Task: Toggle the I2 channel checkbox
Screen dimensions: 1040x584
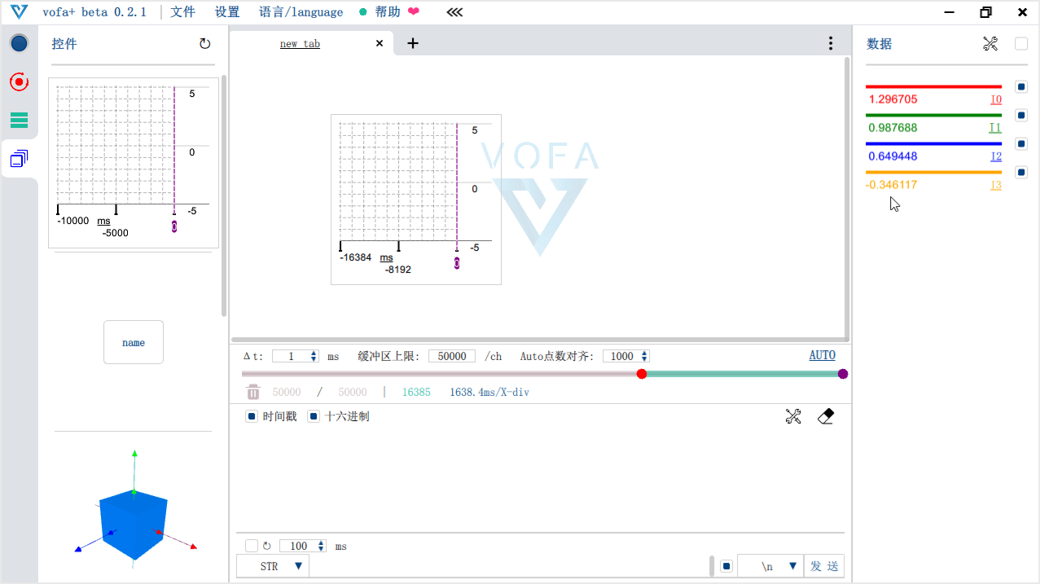Action: point(1021,143)
